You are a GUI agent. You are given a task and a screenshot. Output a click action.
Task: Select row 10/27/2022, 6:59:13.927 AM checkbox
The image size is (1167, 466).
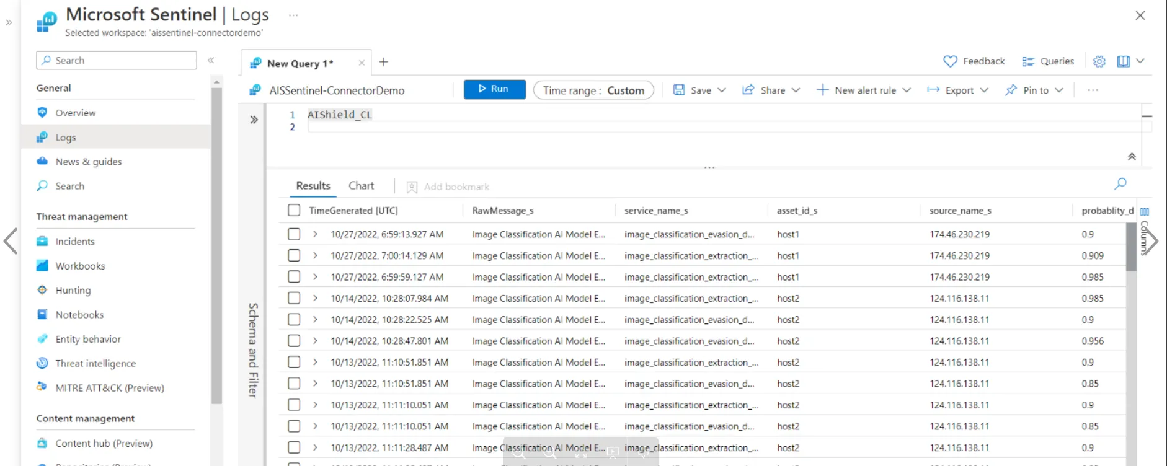(294, 234)
